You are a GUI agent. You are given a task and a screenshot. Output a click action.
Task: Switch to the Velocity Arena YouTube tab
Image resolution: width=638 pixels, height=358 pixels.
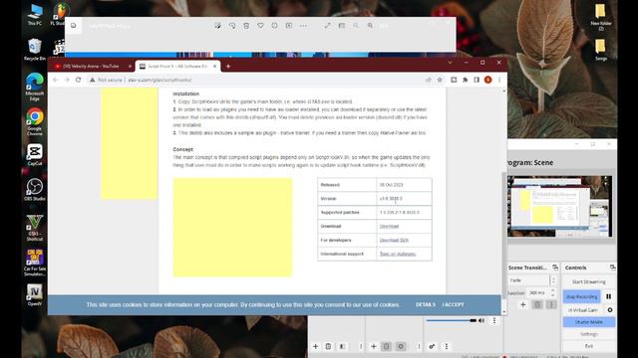(x=91, y=67)
